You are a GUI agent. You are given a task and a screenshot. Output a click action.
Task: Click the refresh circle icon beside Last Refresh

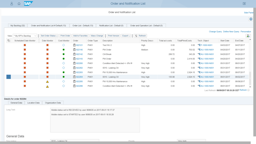(x=248, y=90)
